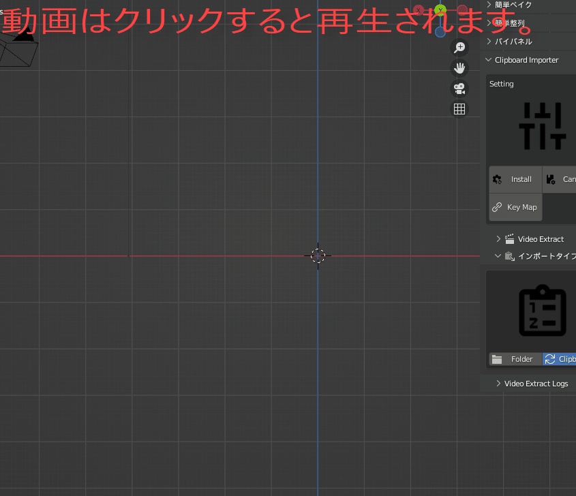Toggle the camera view icon
The width and height of the screenshot is (576, 496).
(x=459, y=89)
